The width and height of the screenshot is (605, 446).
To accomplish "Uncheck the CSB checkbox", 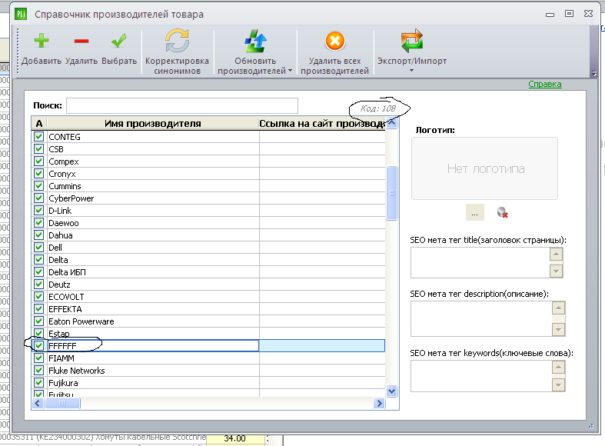I will 38,149.
